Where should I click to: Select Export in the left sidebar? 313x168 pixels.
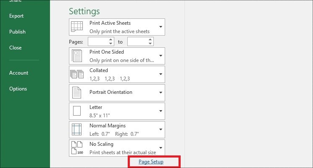click(16, 16)
